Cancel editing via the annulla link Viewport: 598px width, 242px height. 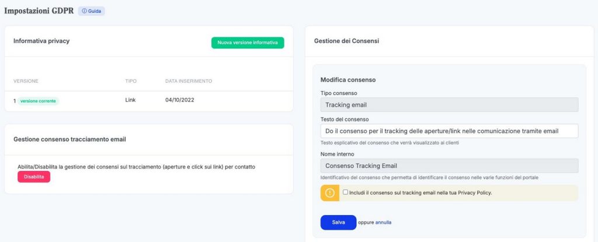[383, 222]
